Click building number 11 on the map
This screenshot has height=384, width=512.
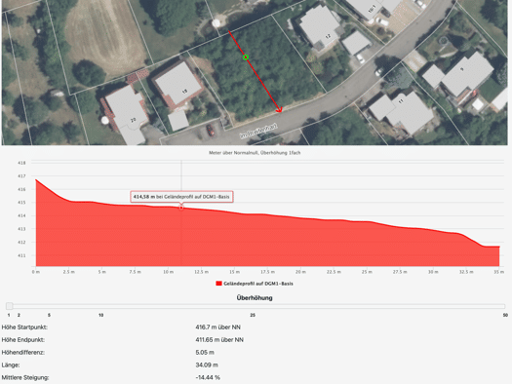click(401, 101)
